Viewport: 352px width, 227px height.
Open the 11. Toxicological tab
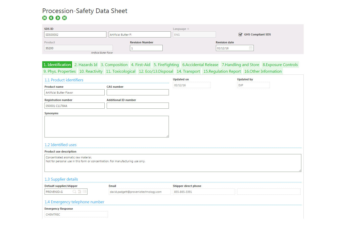121,71
